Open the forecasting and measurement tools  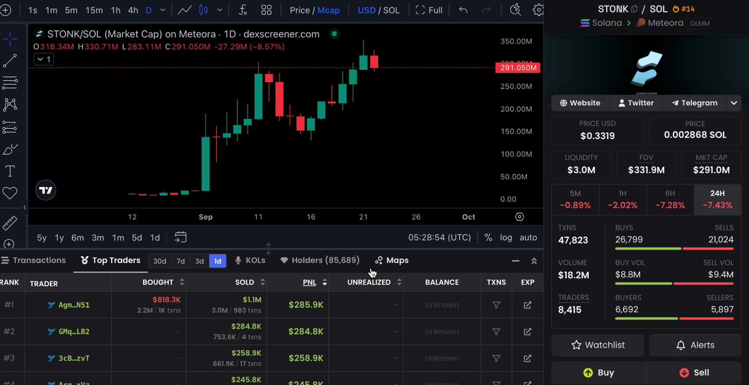tap(10, 127)
